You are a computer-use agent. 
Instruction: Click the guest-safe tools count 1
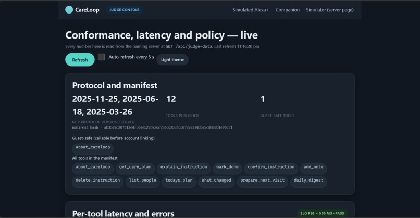[263, 99]
